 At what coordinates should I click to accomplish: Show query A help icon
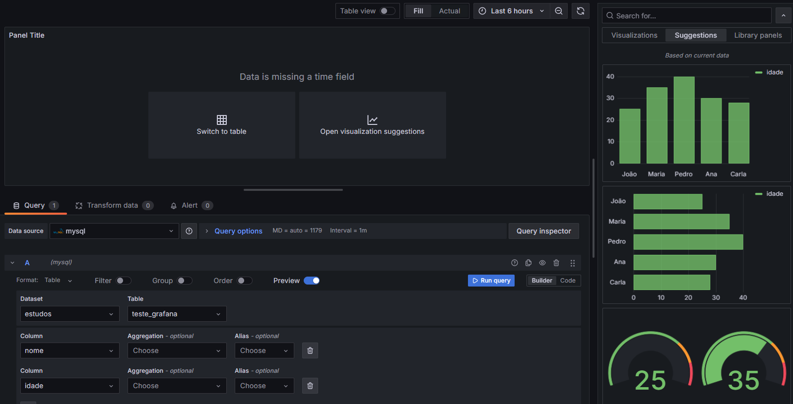(515, 263)
